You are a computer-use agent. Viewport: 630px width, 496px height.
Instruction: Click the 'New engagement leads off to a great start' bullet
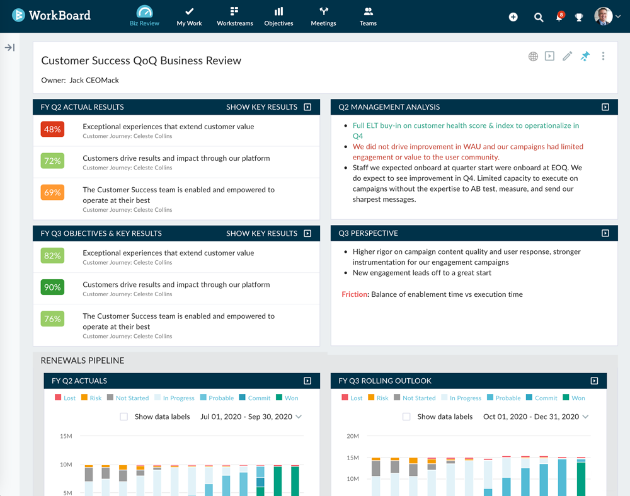coord(422,272)
